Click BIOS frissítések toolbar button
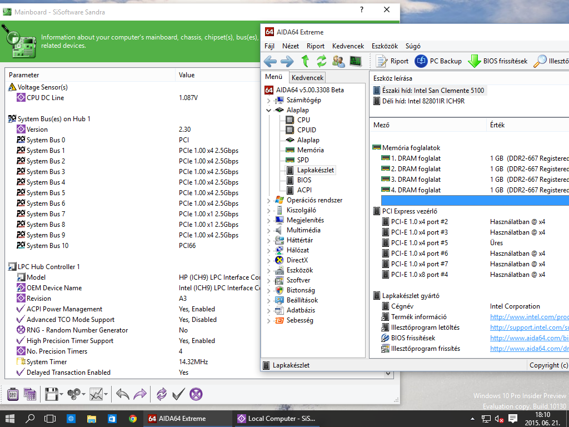569x427 pixels. [x=497, y=61]
